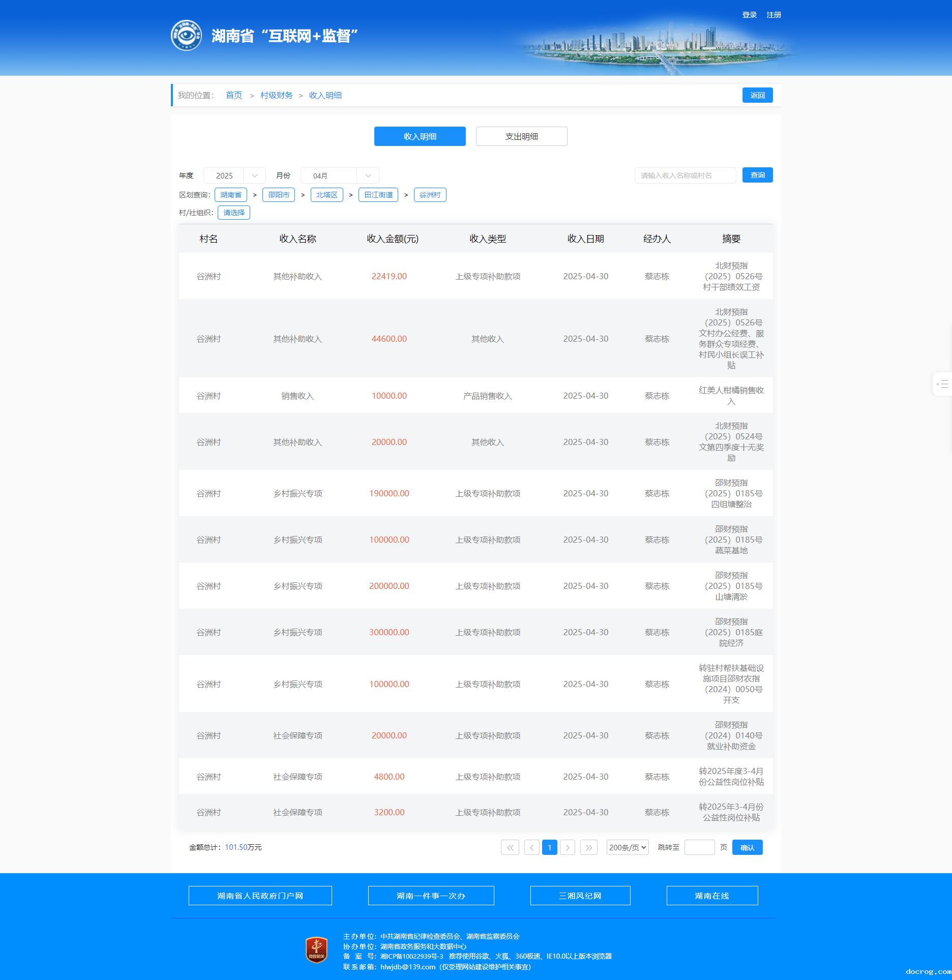Choose the 请选择 village organization tag
Viewport: 952px width, 980px height.
[233, 213]
